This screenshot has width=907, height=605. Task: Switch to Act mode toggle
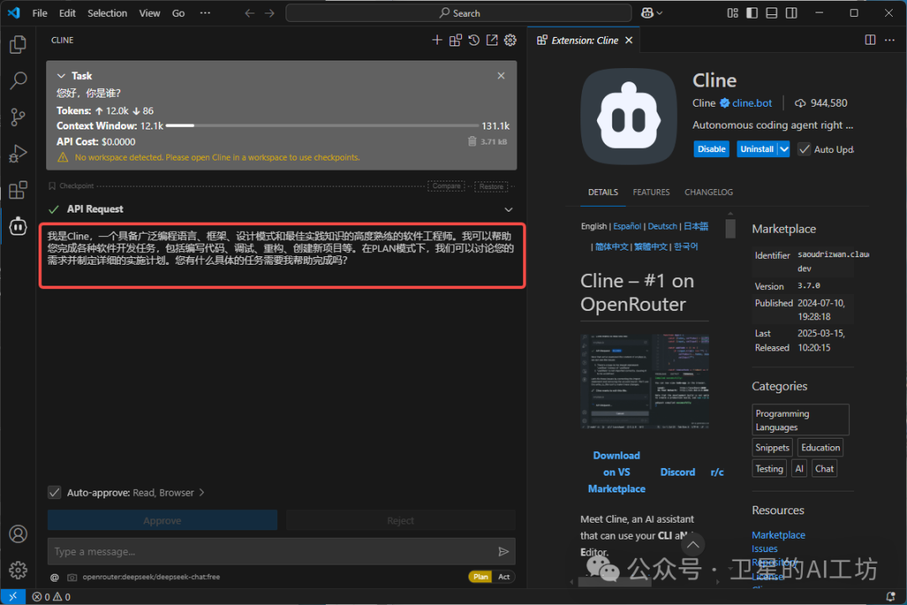pos(503,576)
